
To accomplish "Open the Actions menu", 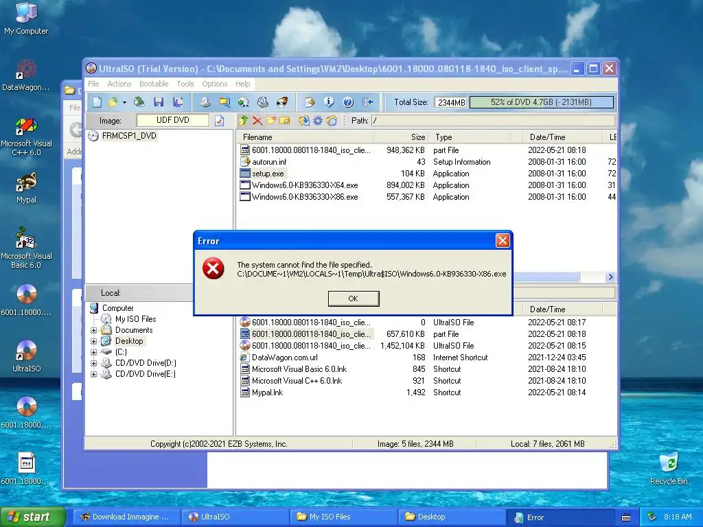I will (x=119, y=84).
